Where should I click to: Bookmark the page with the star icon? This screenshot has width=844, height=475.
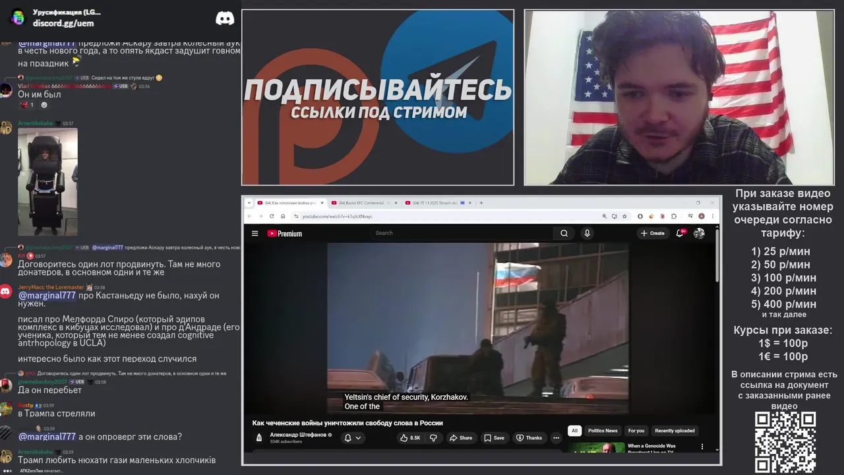coord(624,216)
